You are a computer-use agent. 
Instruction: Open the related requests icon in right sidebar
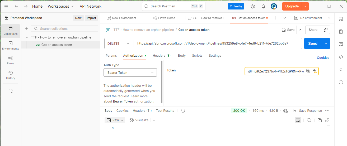coord(341,70)
